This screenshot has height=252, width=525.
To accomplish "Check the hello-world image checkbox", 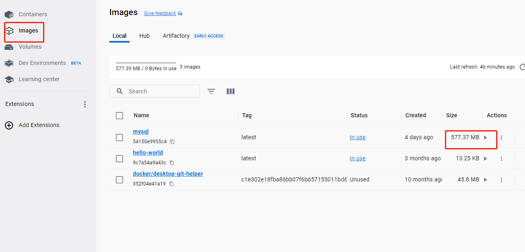I will [119, 159].
